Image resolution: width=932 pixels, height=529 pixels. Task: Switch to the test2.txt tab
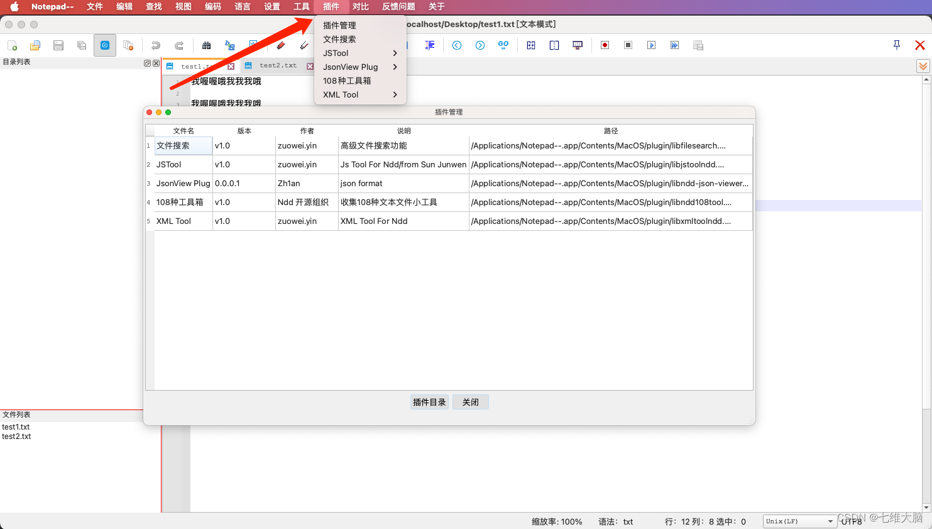pos(278,65)
